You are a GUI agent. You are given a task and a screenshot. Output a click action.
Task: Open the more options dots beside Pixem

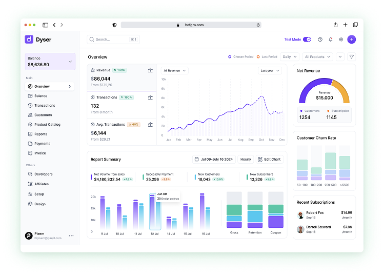point(71,235)
